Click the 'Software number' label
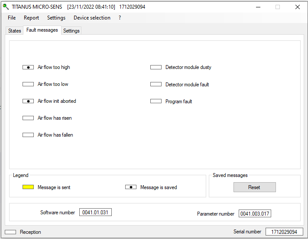 click(x=58, y=213)
